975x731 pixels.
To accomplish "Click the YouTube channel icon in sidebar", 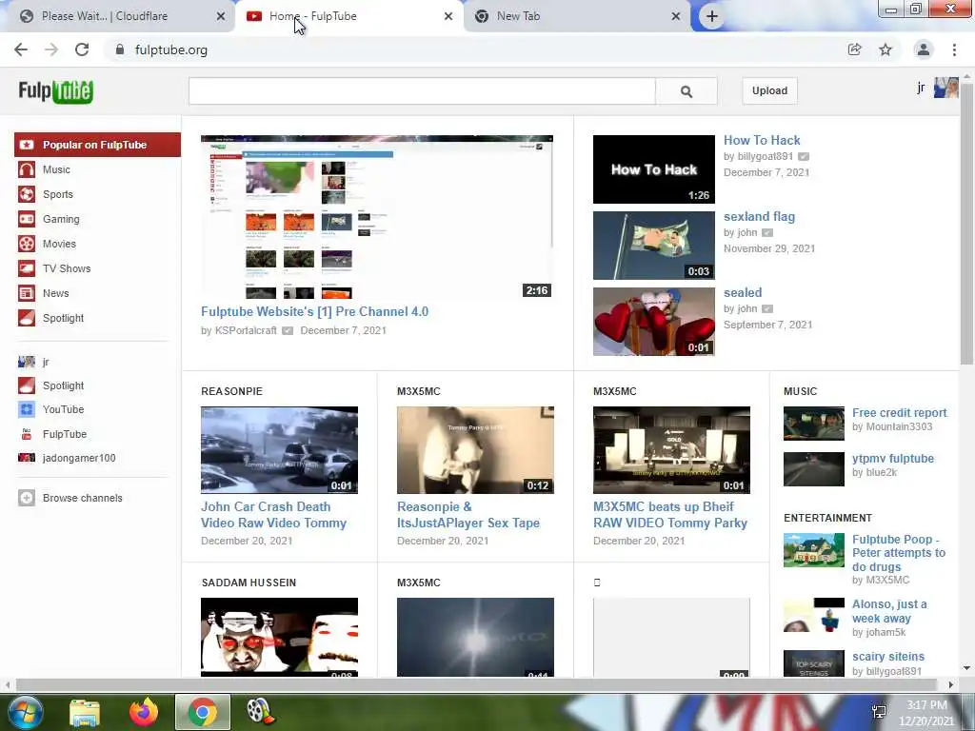I will [26, 409].
